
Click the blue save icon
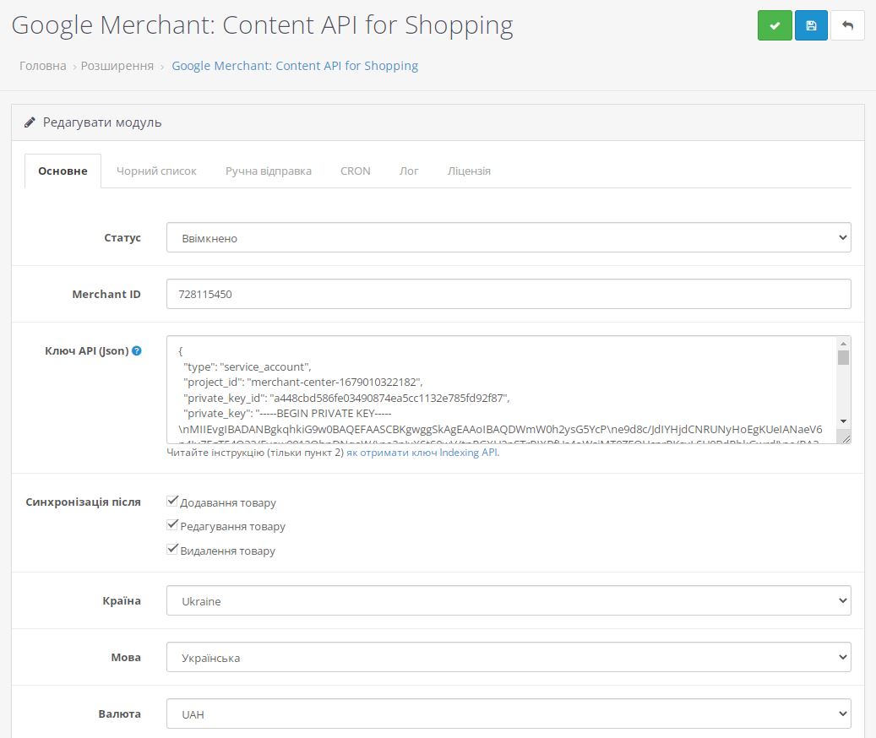[x=811, y=24]
